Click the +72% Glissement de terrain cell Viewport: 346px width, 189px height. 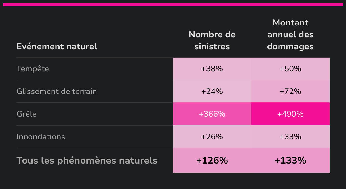pyautogui.click(x=290, y=91)
